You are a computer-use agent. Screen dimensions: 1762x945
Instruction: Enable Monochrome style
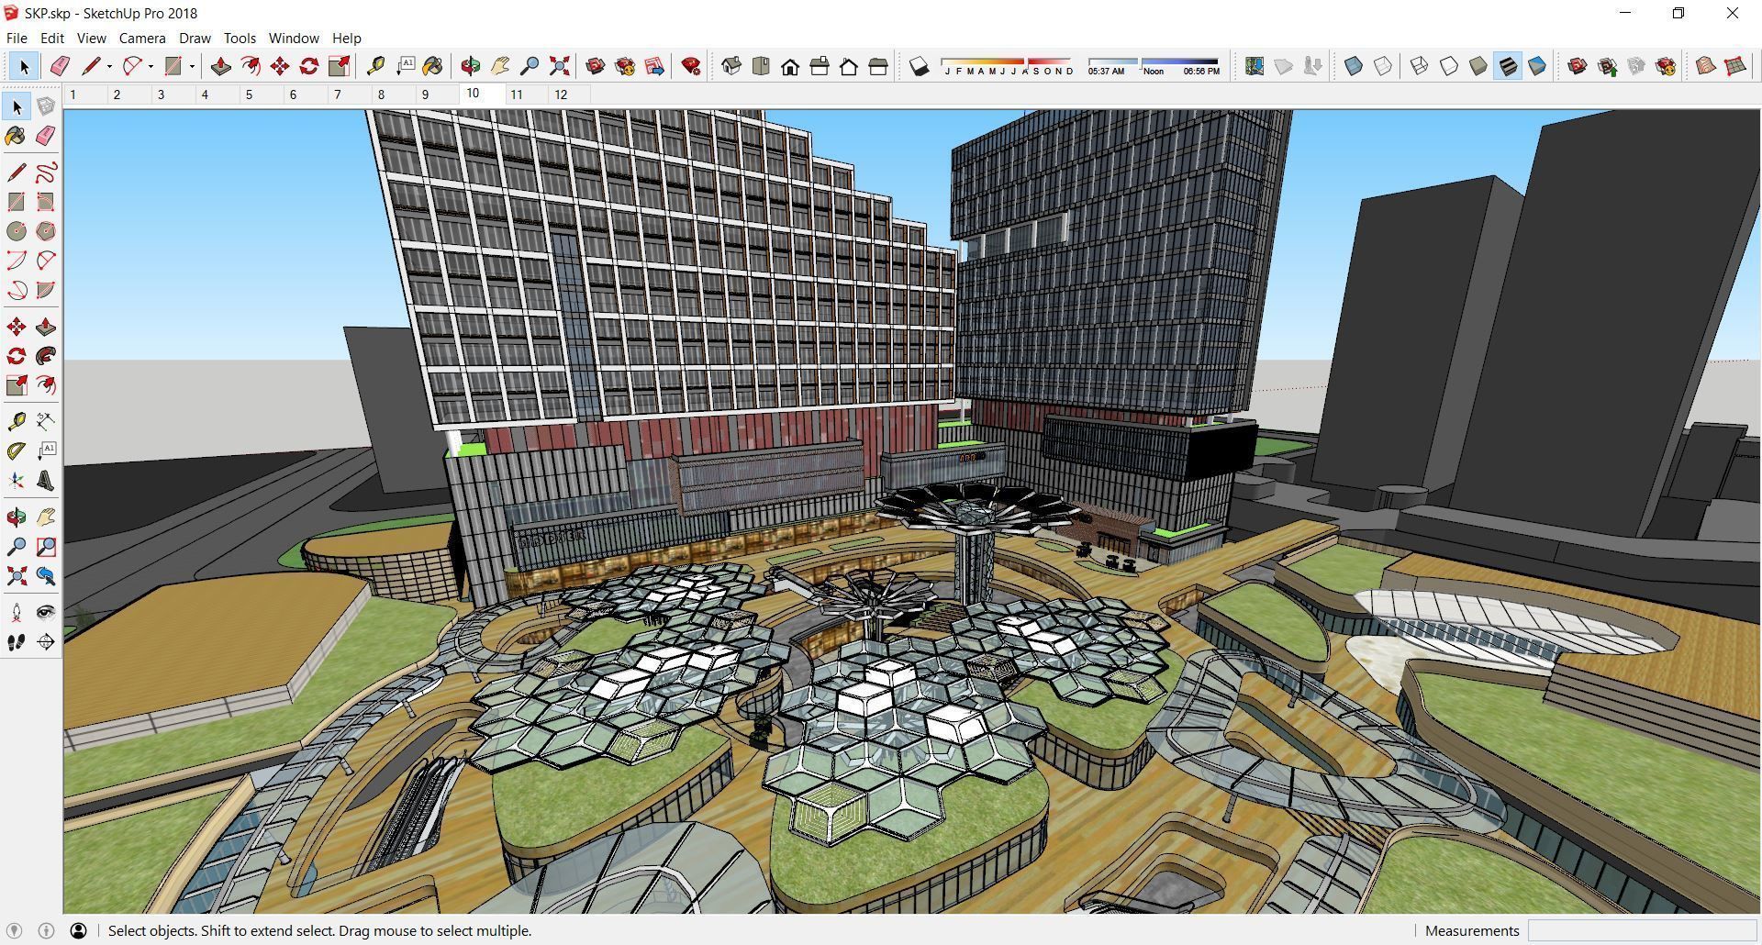1537,66
